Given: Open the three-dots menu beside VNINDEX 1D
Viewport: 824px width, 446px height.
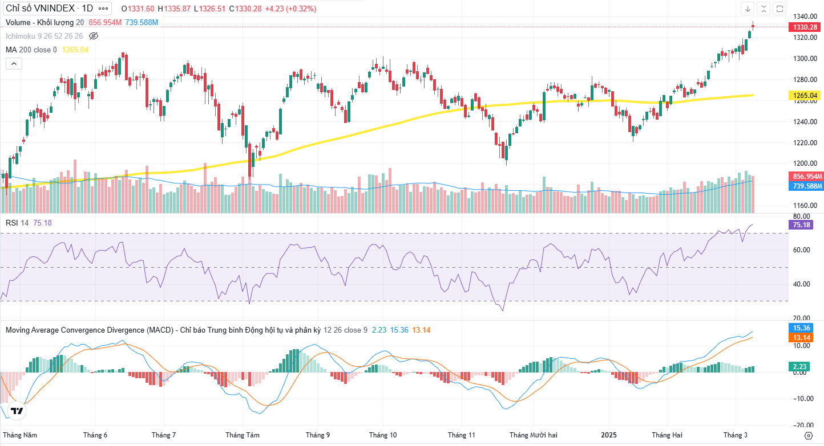Looking at the screenshot, I should tap(103, 9).
